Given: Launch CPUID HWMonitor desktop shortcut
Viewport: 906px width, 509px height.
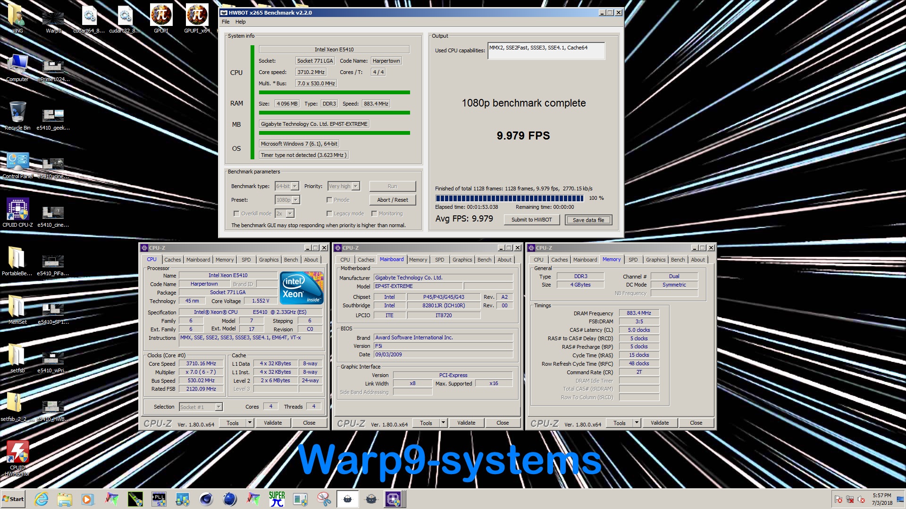Looking at the screenshot, I should pyautogui.click(x=17, y=458).
